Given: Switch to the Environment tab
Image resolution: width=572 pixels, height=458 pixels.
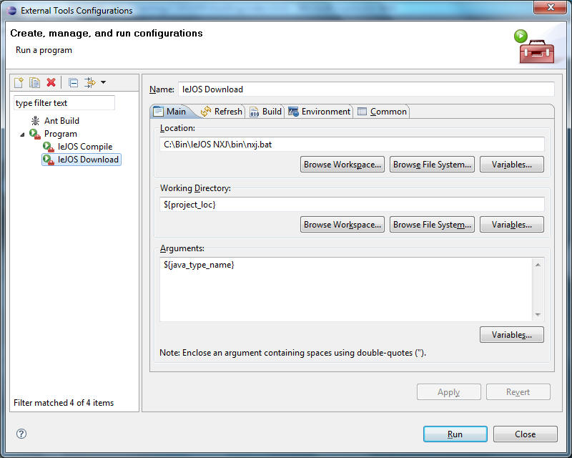Looking at the screenshot, I should pyautogui.click(x=319, y=112).
